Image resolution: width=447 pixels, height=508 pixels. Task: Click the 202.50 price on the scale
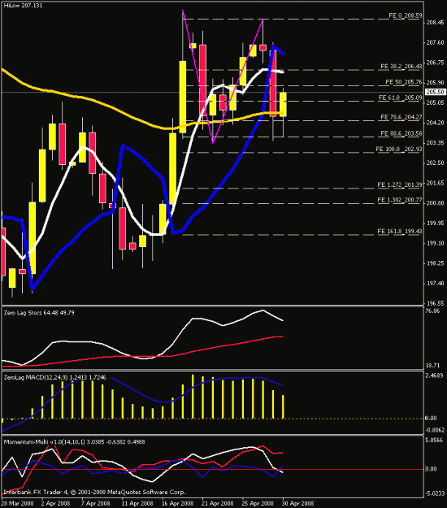435,163
